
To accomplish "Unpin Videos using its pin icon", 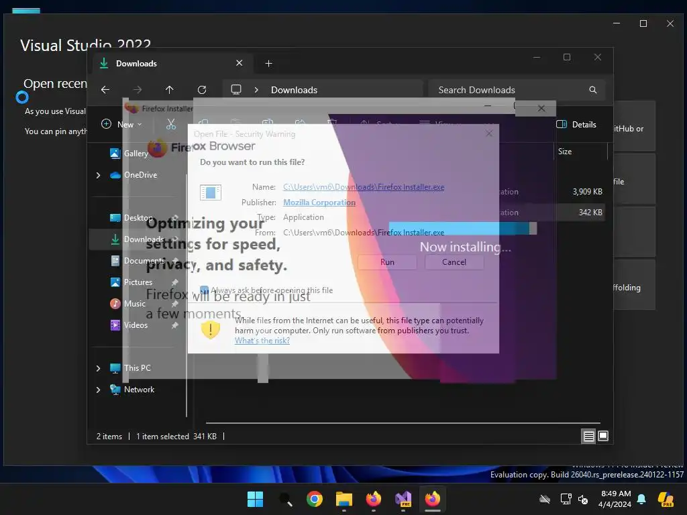I will click(175, 325).
